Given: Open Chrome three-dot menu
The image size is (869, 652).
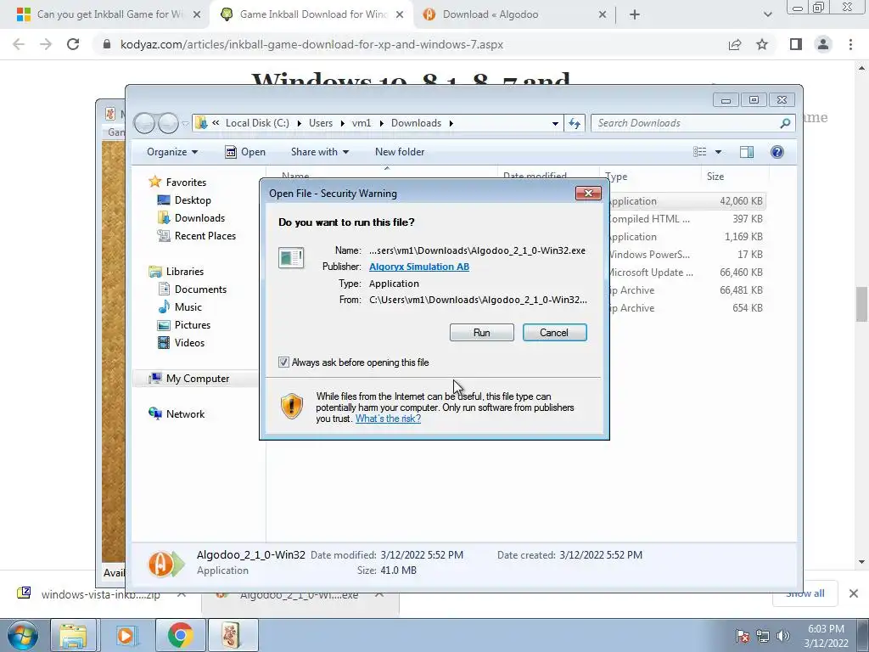Looking at the screenshot, I should pyautogui.click(x=850, y=44).
